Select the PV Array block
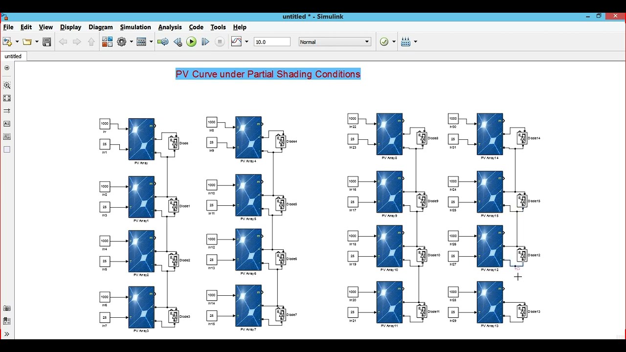This screenshot has height=352, width=626. click(141, 139)
